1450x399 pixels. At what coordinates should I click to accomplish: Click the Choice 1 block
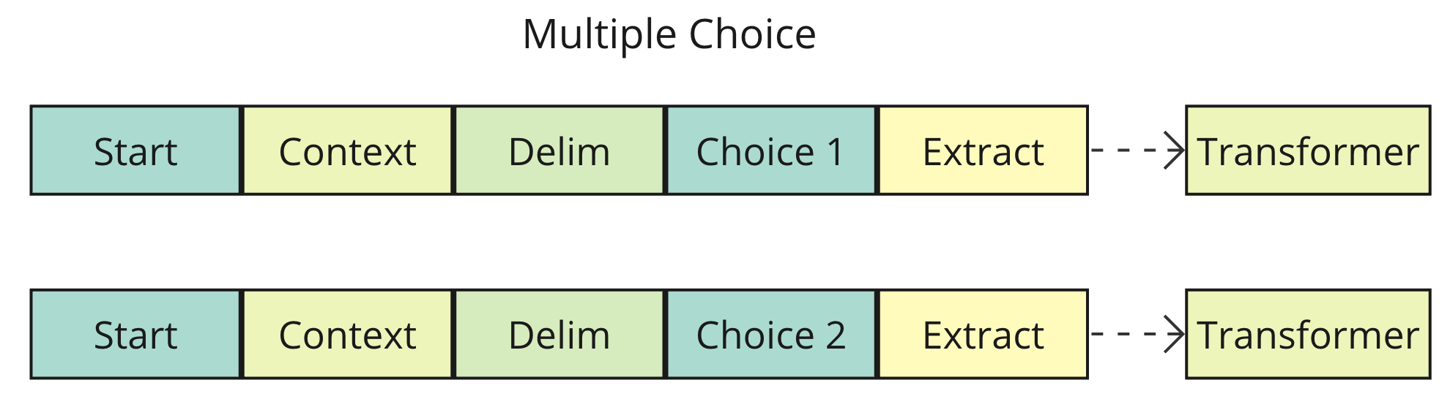point(770,151)
